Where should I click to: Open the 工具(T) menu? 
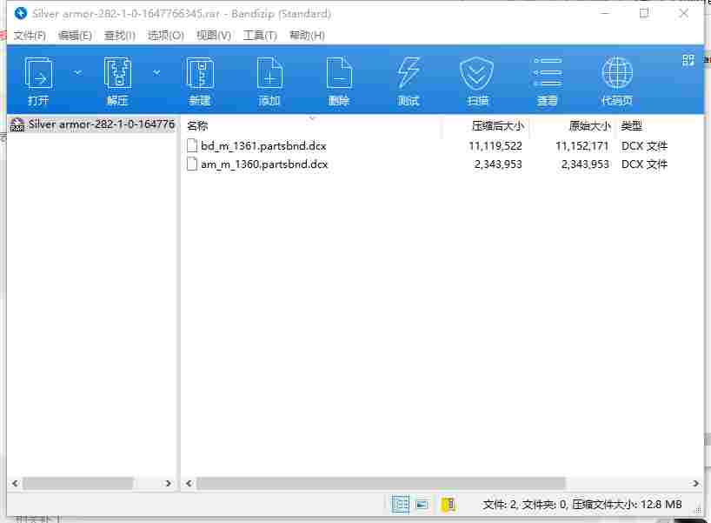pos(260,36)
